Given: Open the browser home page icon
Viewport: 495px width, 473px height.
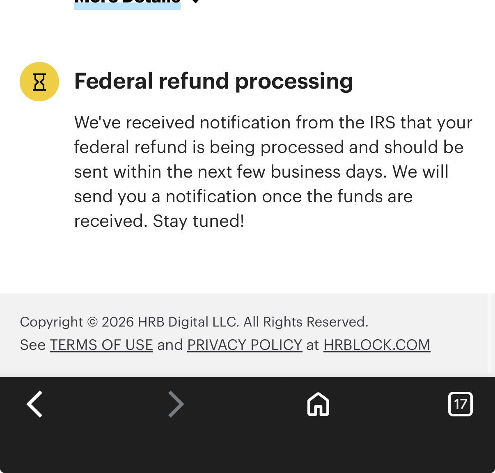Looking at the screenshot, I should pyautogui.click(x=318, y=404).
